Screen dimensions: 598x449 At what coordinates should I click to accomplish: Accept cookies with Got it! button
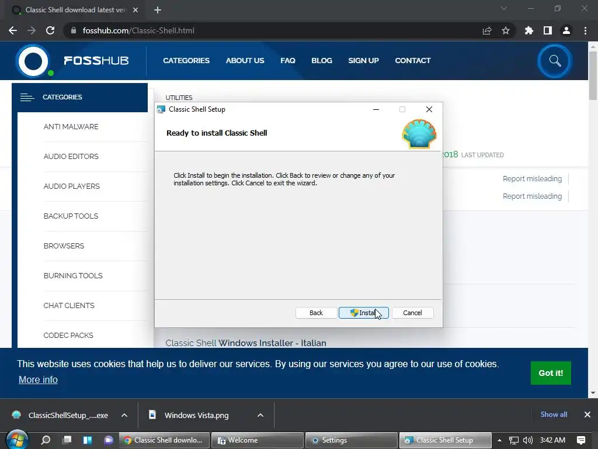click(x=550, y=373)
